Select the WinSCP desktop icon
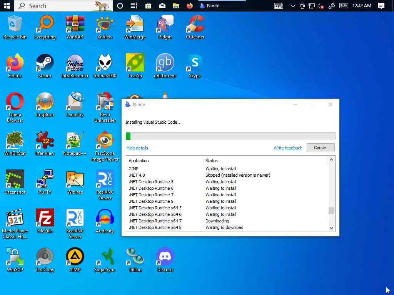This screenshot has width=394, height=295. 15,260
